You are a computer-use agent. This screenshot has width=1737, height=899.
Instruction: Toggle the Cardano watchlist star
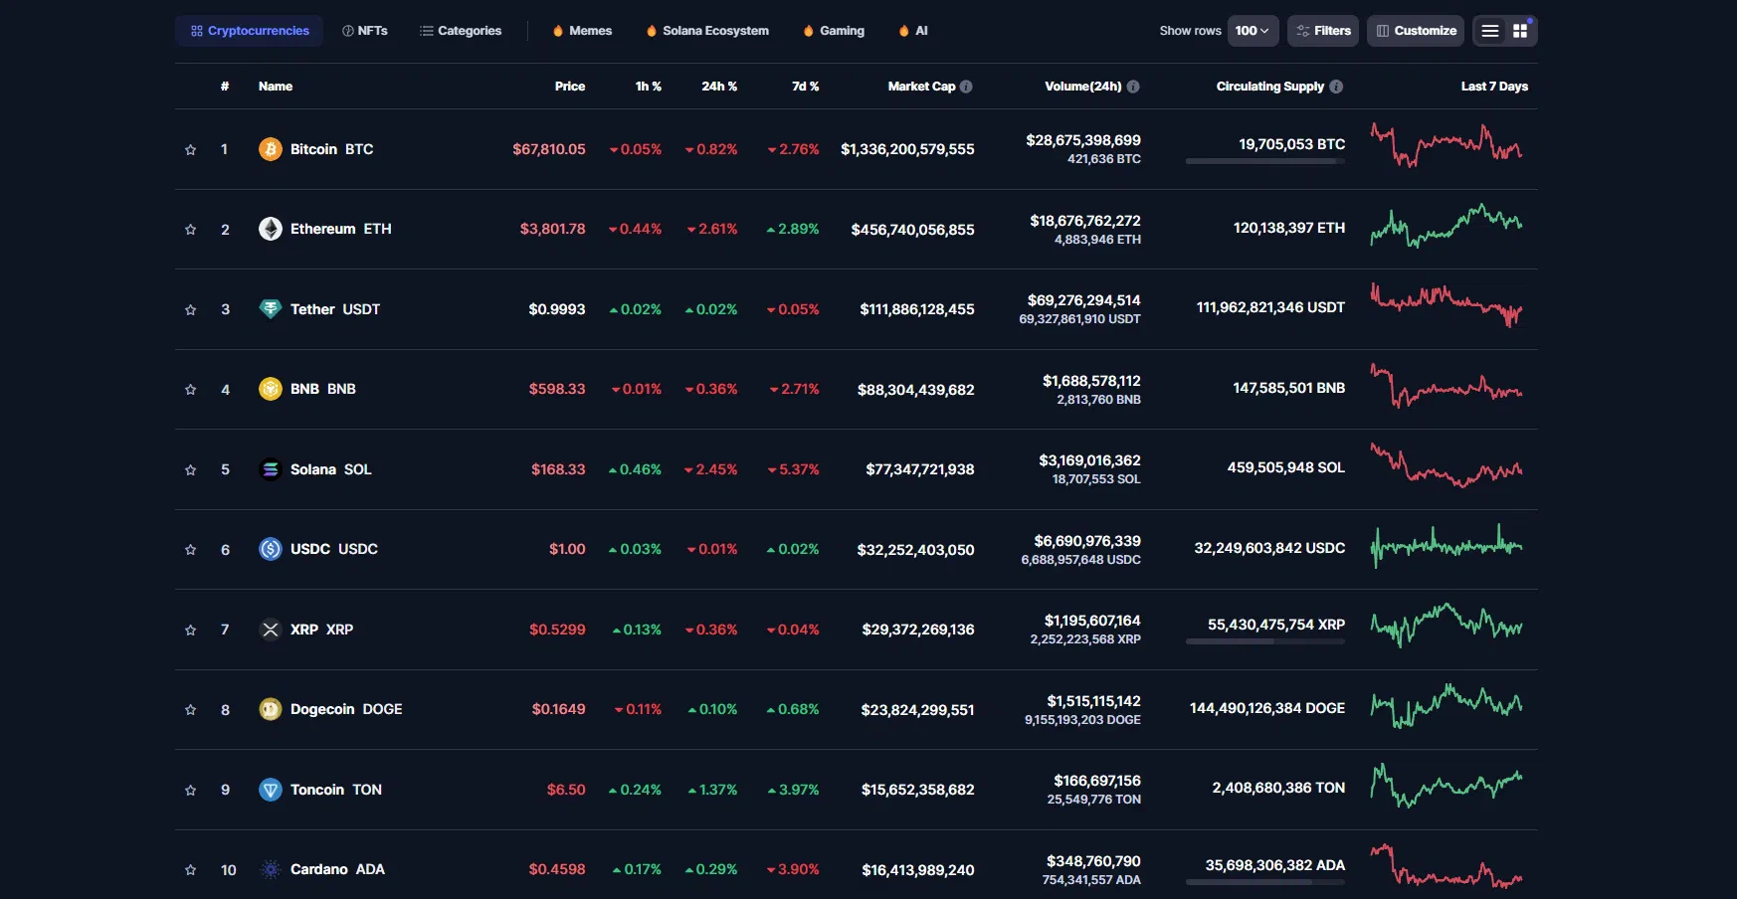[x=190, y=870]
